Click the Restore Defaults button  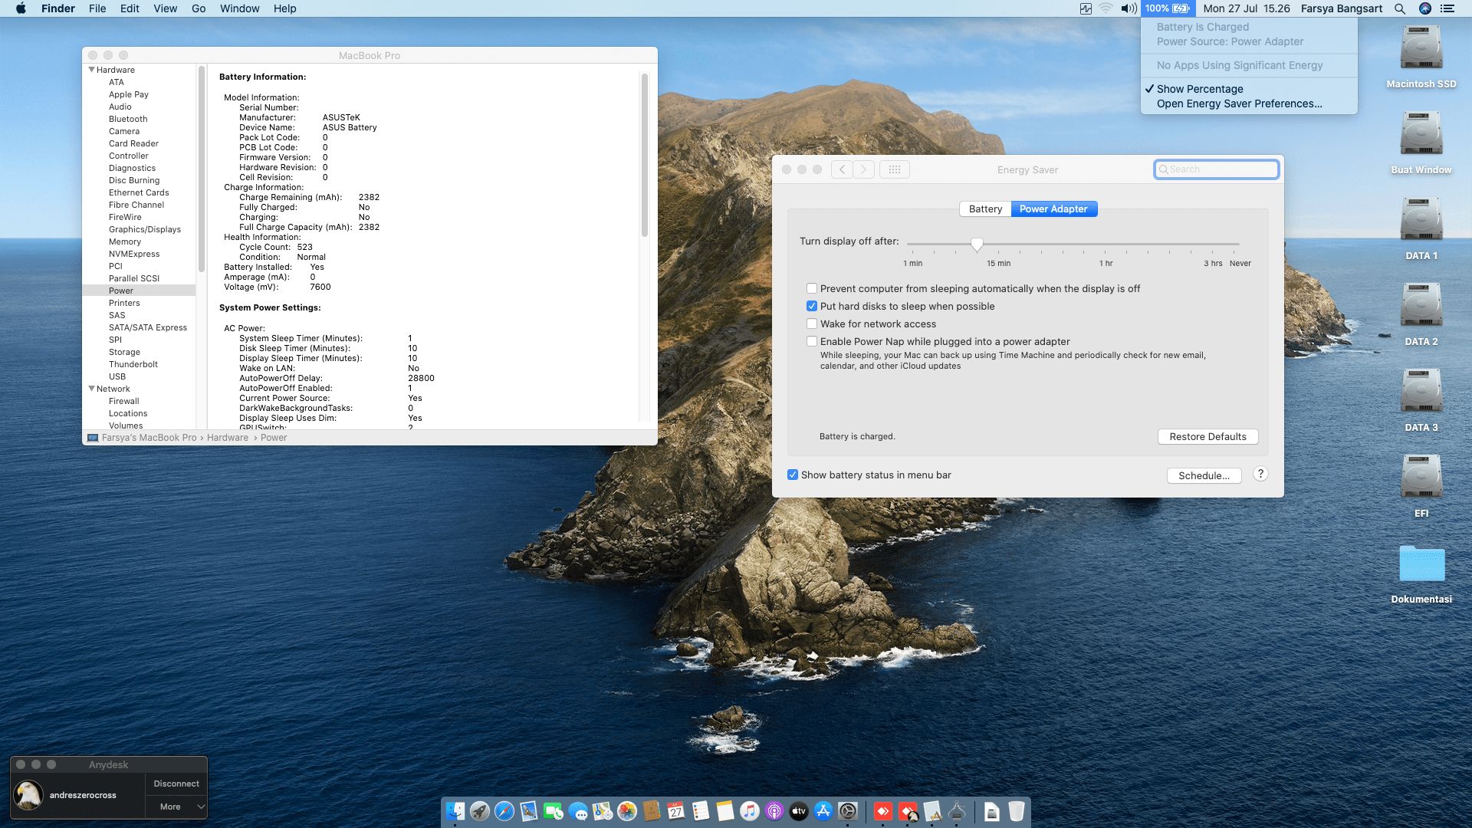(x=1207, y=436)
